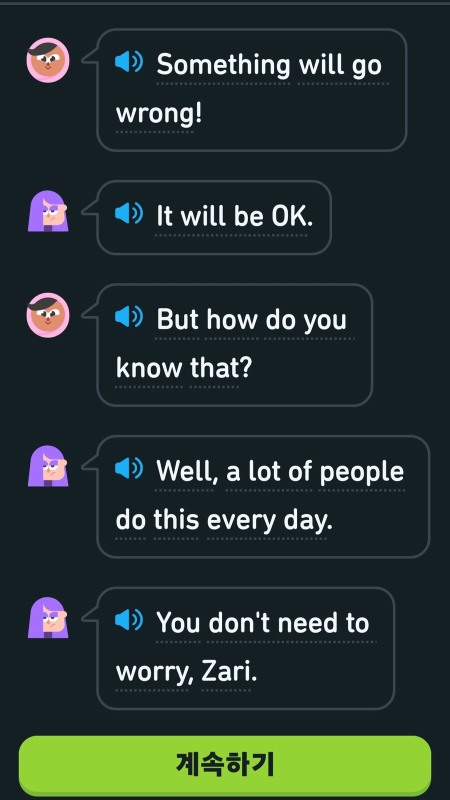Tap the name "Zari." in last bubble

tap(229, 671)
